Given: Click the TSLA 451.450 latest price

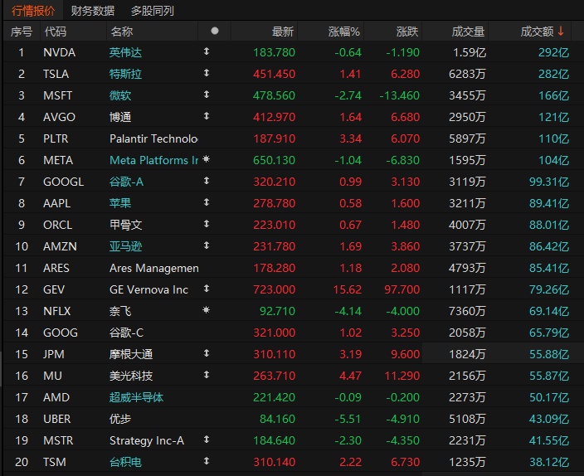Looking at the screenshot, I should pyautogui.click(x=274, y=74).
